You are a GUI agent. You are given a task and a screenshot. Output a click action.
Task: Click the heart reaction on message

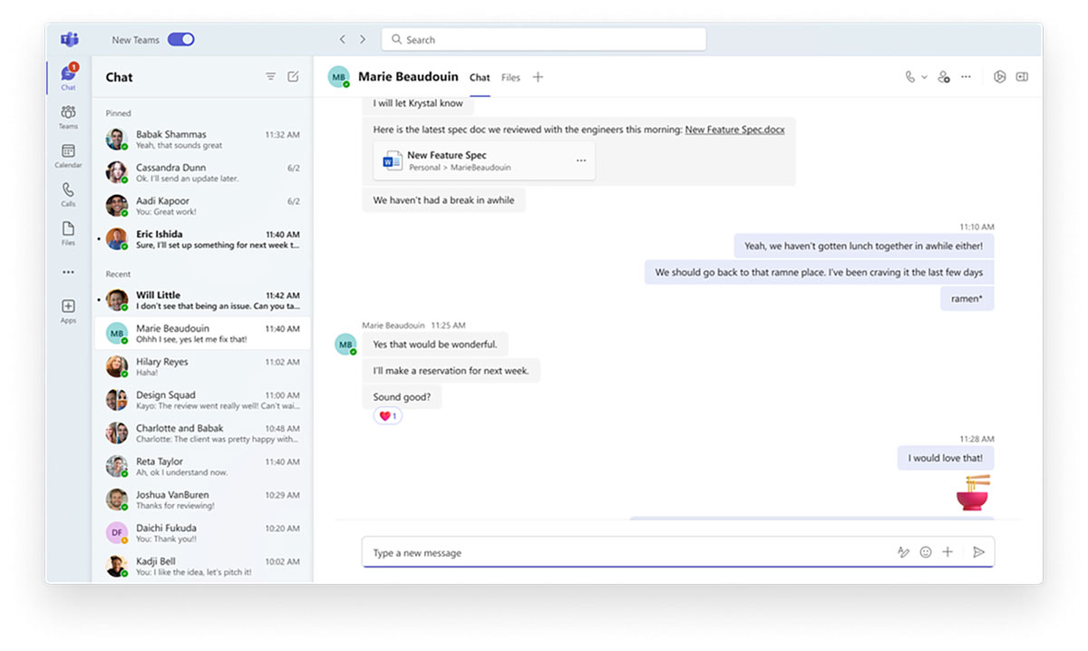pyautogui.click(x=387, y=416)
